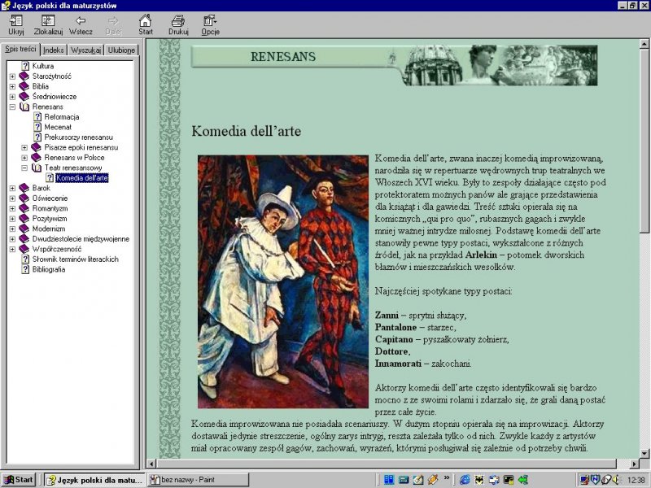Click the Bibliografia page icon in tree
Viewport: 651px width, 488px height.
pyautogui.click(x=25, y=269)
